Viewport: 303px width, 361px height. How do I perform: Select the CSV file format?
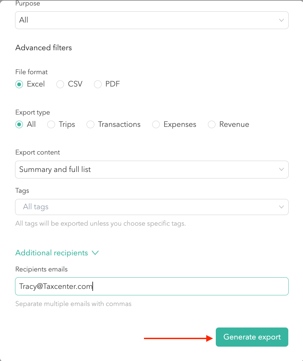coord(60,84)
